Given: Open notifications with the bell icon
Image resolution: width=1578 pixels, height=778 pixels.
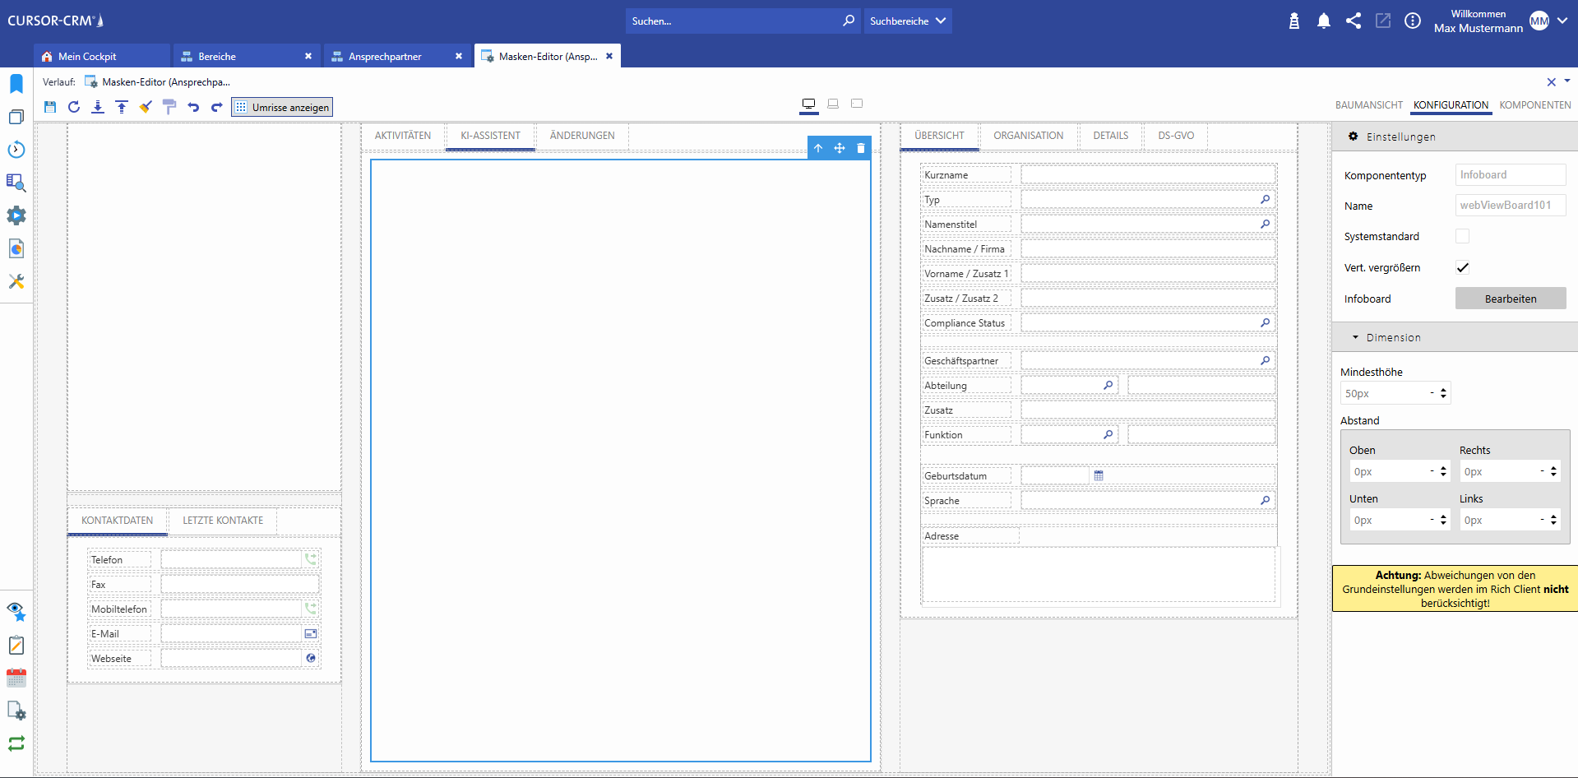Looking at the screenshot, I should coord(1323,21).
